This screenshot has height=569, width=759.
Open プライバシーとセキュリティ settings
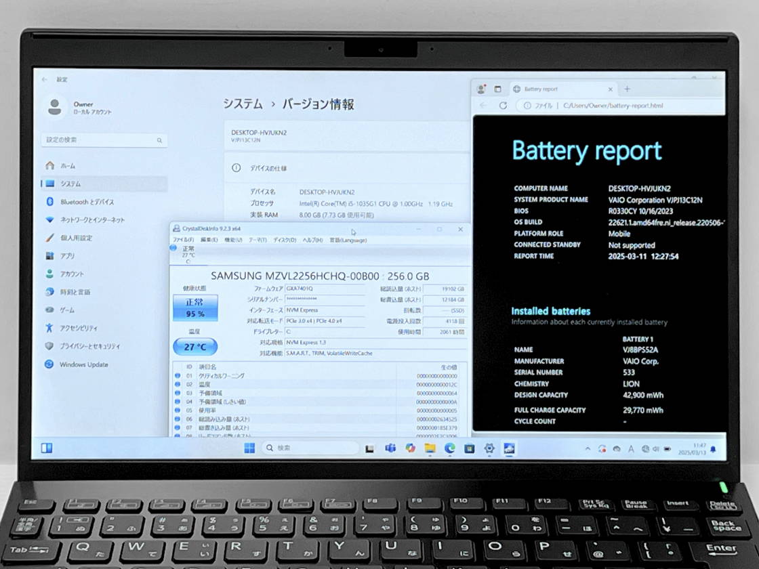(83, 346)
